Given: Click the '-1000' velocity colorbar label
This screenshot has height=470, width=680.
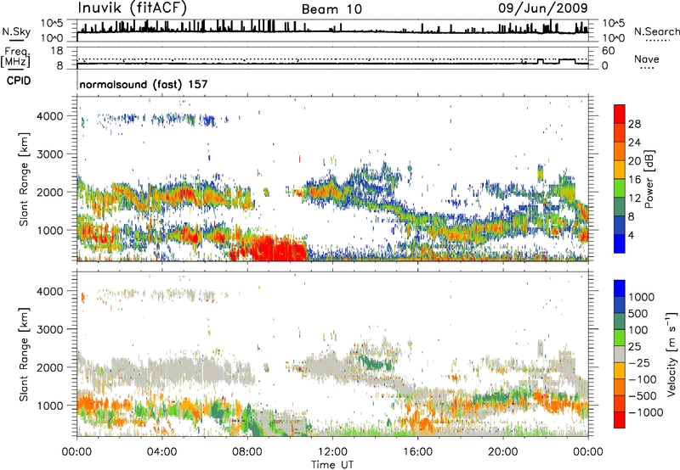Looking at the screenshot, I should (645, 412).
